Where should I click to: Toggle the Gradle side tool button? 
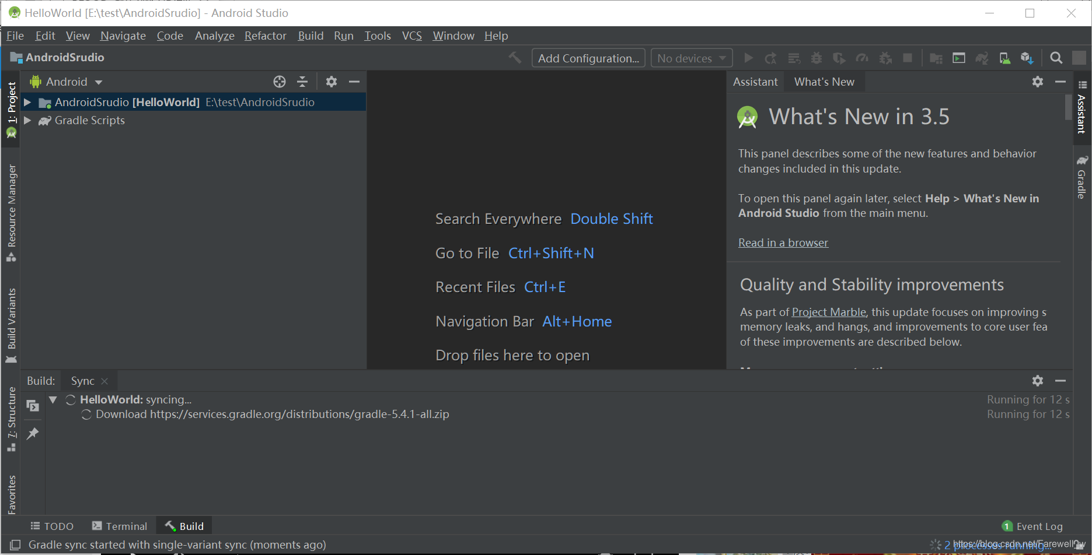coord(1081,177)
